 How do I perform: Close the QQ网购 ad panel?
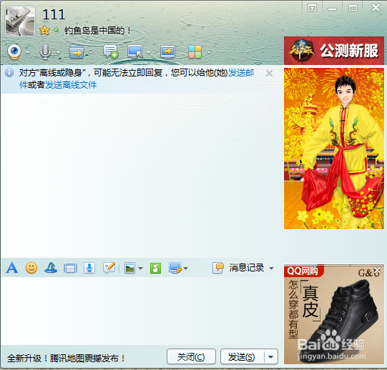pos(377,270)
